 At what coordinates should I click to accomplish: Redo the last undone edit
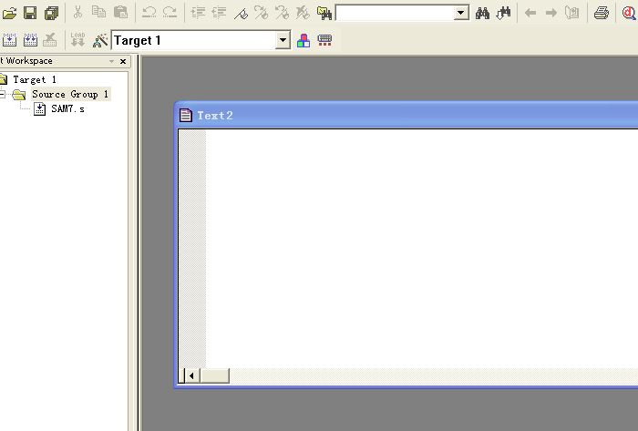tap(170, 13)
